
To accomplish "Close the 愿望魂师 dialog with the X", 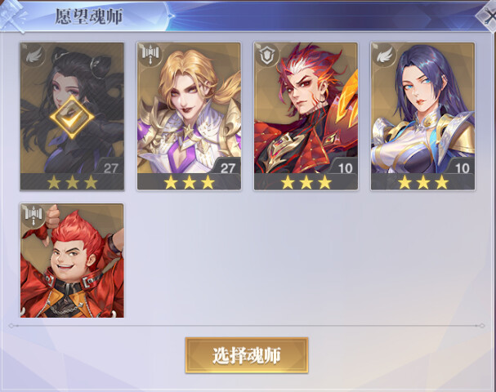I will [x=487, y=16].
